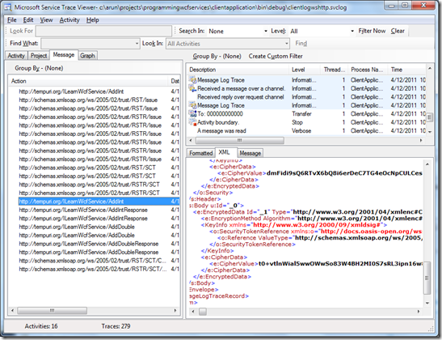This screenshot has width=442, height=340.
Task: Open trace pane Group By - (None) menu
Action: [x=217, y=56]
